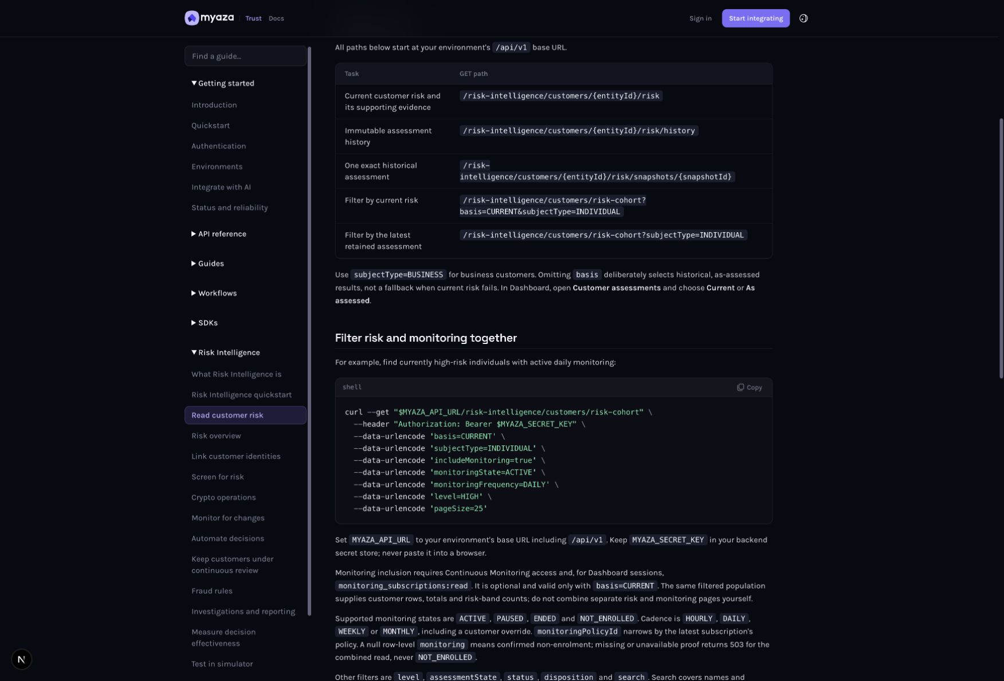Screen dimensions: 1004x681
Task: Click the Copy icon in shell block
Action: pos(740,388)
